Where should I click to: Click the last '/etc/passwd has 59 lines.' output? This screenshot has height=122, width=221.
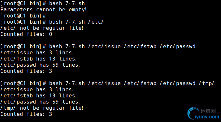click(x=40, y=102)
